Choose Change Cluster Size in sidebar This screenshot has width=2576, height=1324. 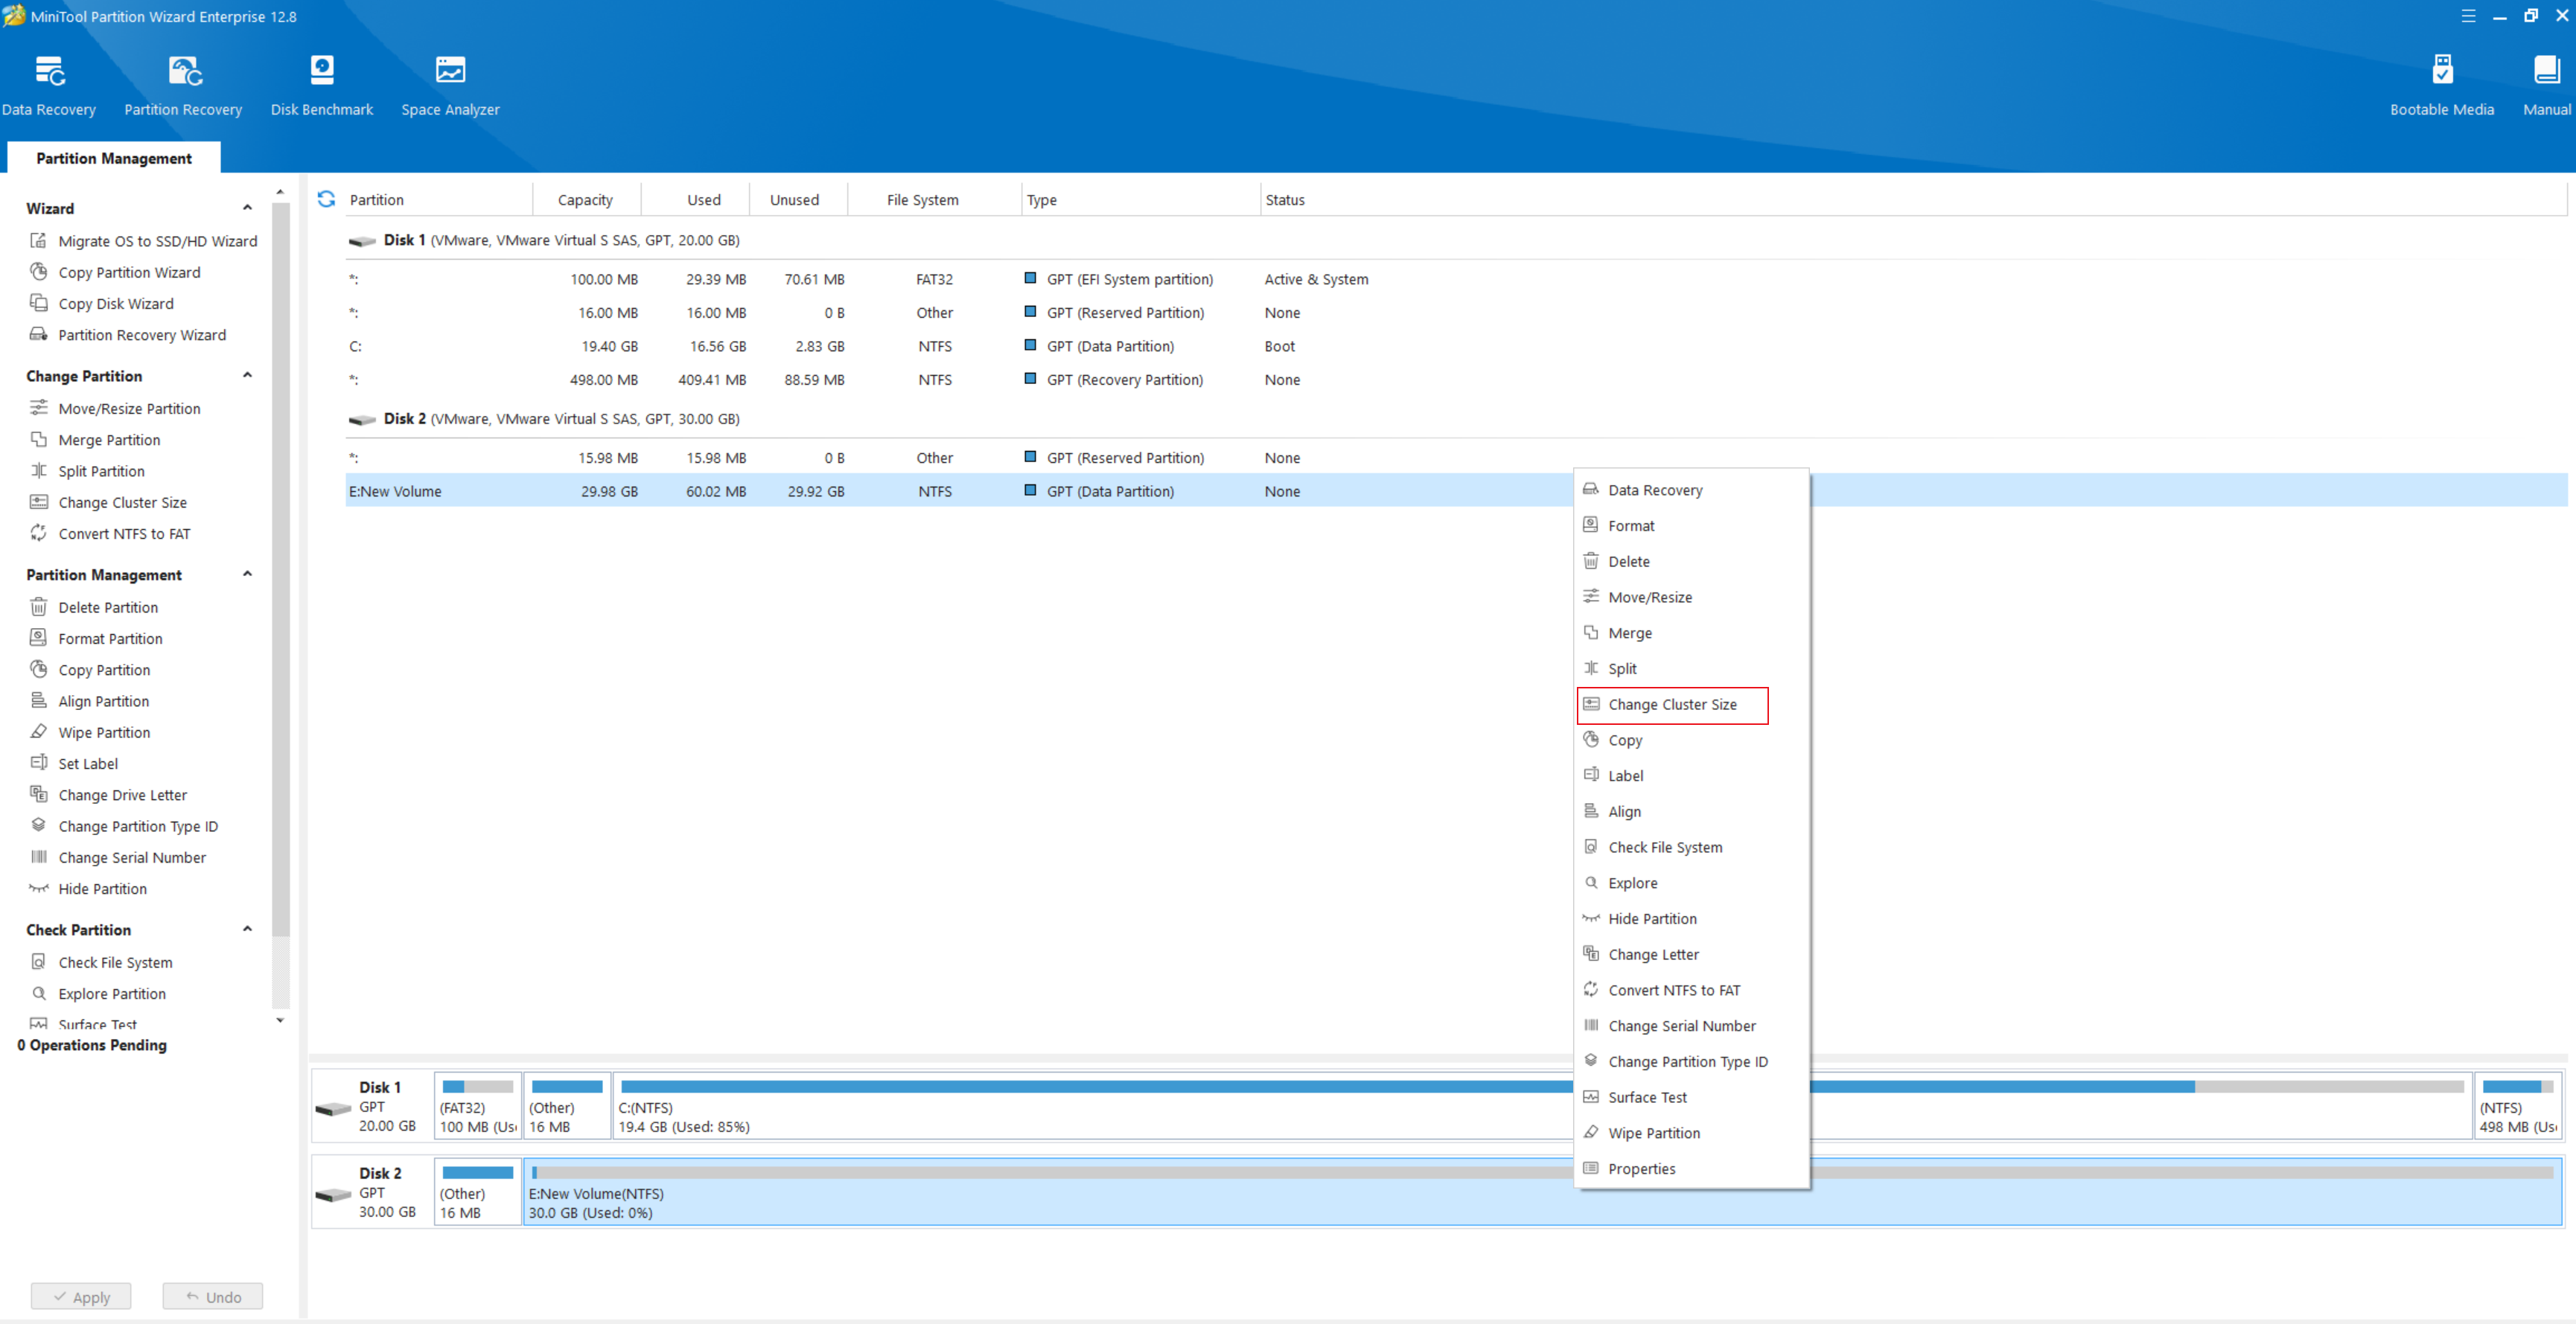109,502
